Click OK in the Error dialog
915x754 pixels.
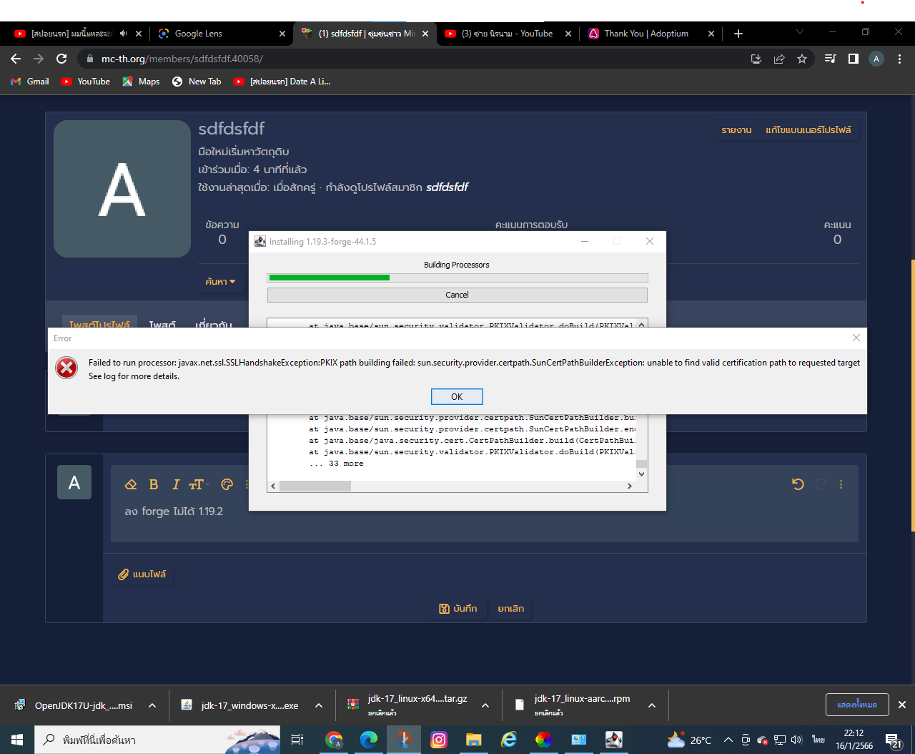tap(457, 396)
